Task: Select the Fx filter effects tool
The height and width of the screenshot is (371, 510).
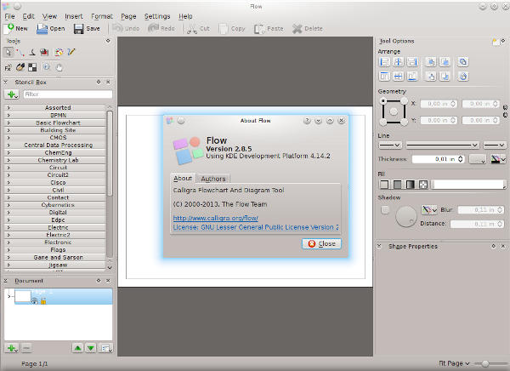Action: (8, 68)
